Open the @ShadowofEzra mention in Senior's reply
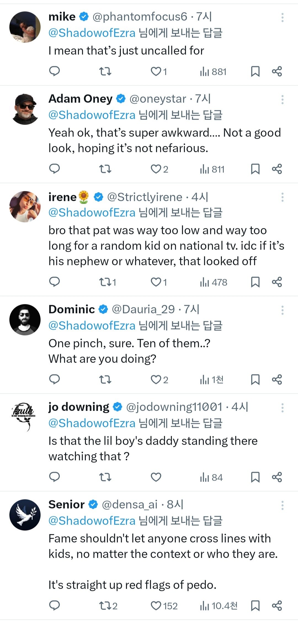 (92, 521)
